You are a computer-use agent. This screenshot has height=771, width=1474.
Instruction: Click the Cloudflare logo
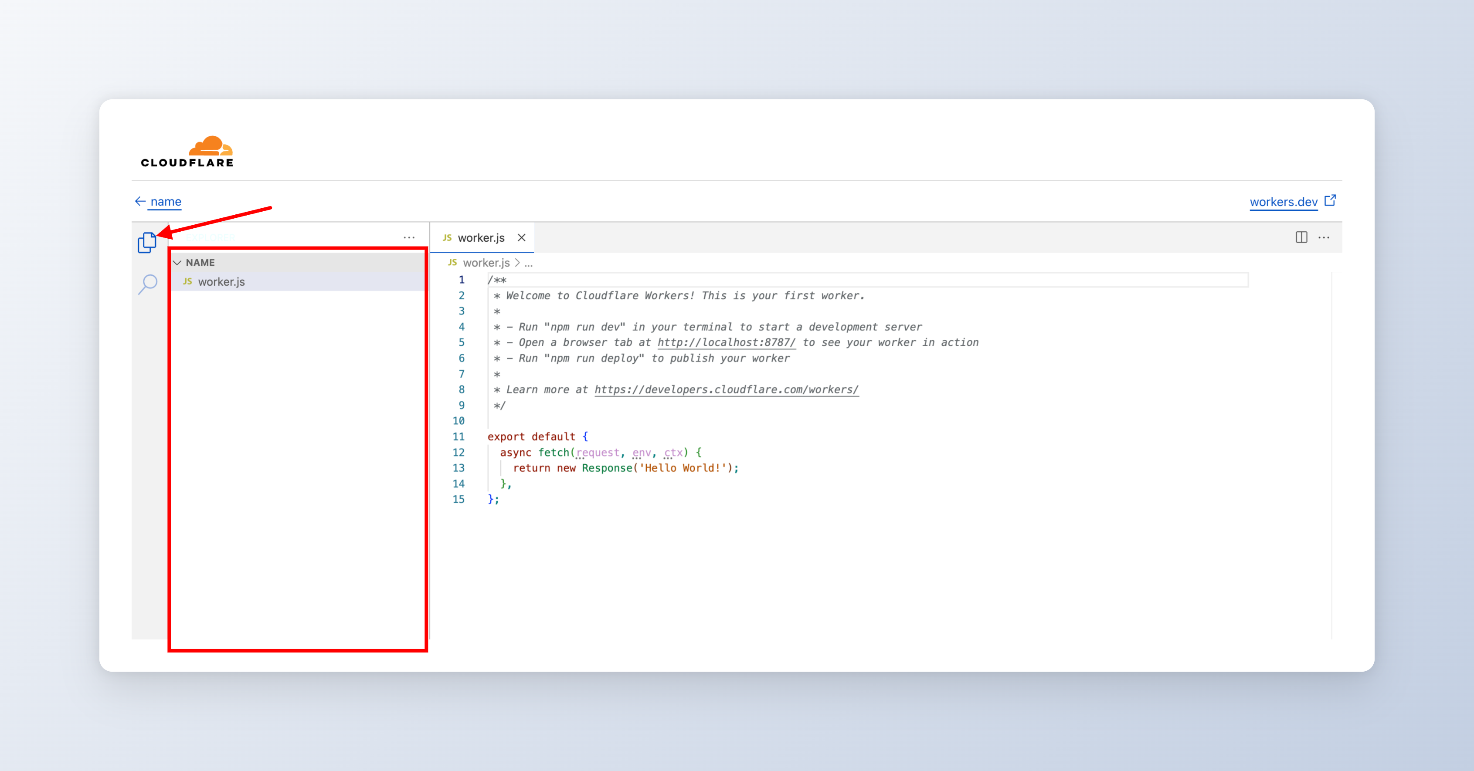coord(188,152)
